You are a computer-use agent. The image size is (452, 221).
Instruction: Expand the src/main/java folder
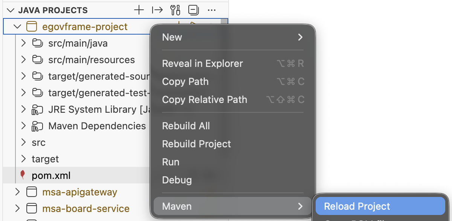[x=23, y=43]
